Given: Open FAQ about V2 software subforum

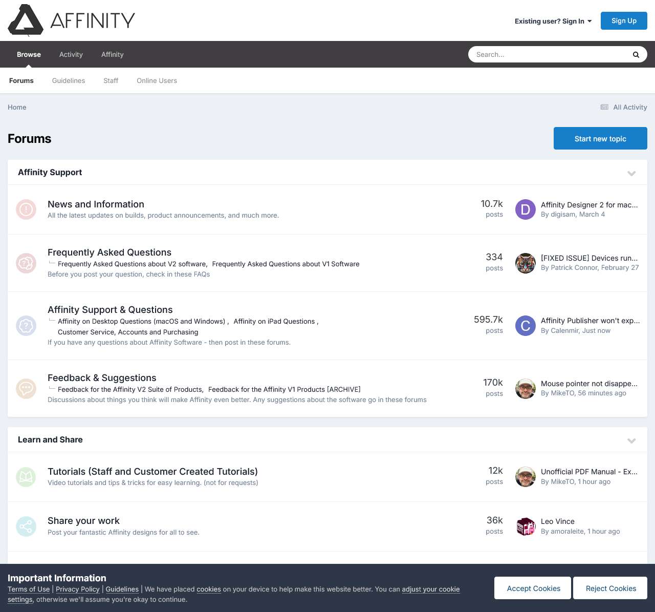Looking at the screenshot, I should click(x=132, y=264).
